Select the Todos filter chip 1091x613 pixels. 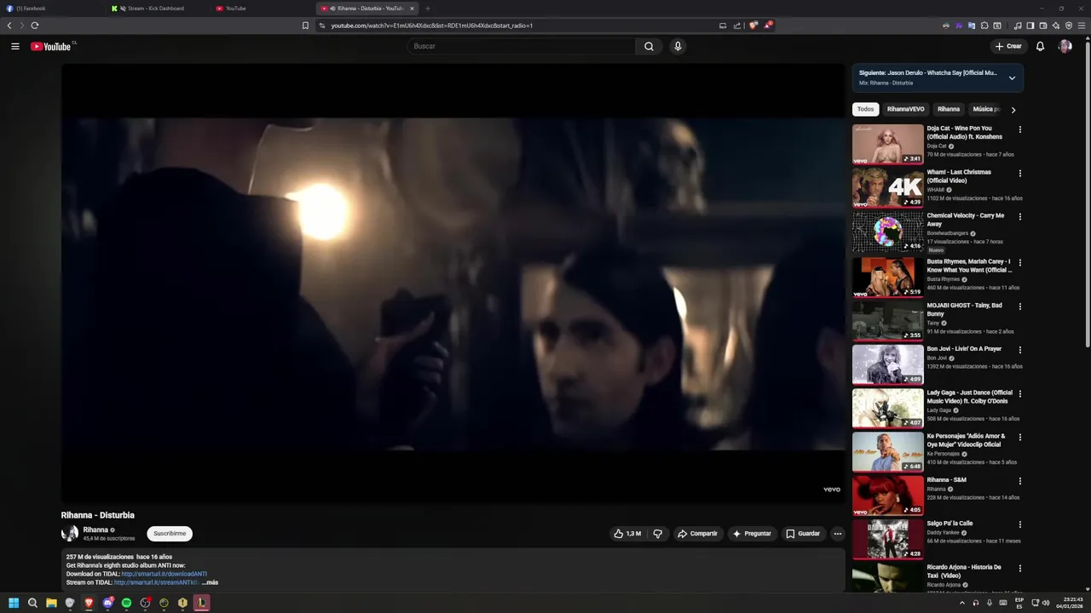pyautogui.click(x=866, y=109)
